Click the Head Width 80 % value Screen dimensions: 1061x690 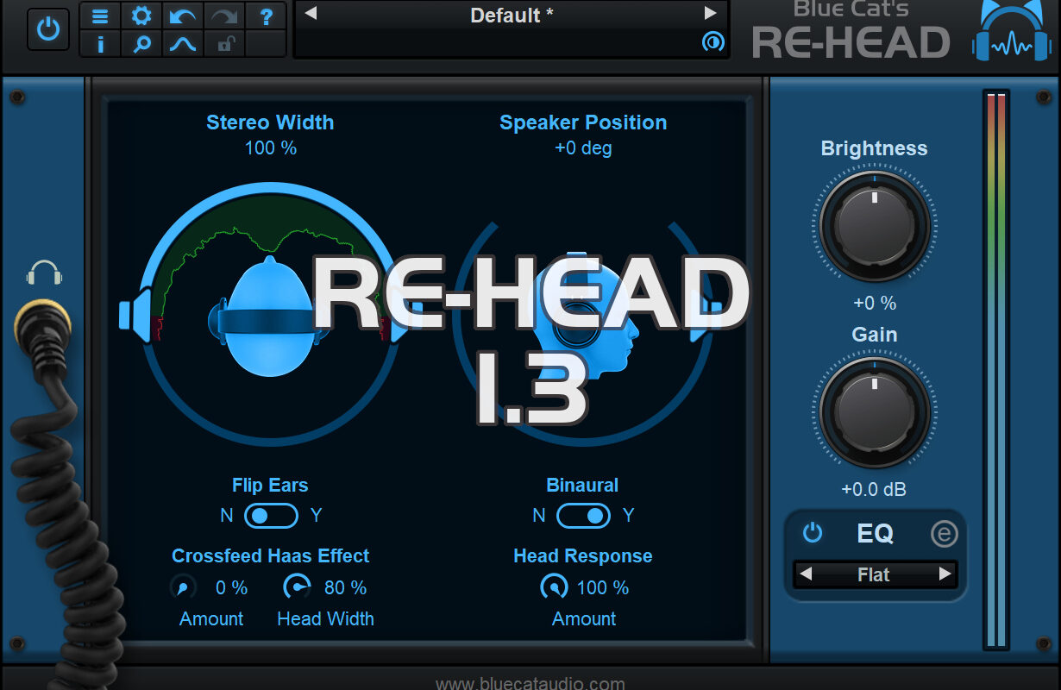(345, 588)
